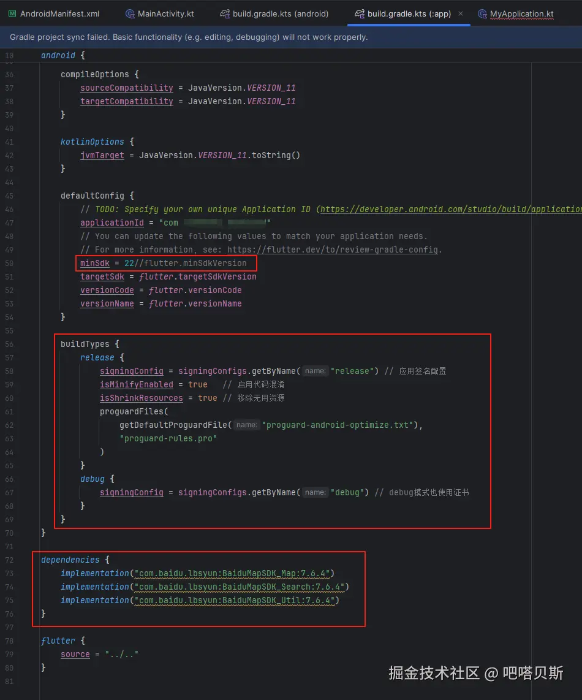Click 'applicationId' on line 47
This screenshot has height=700, width=582.
coord(112,223)
